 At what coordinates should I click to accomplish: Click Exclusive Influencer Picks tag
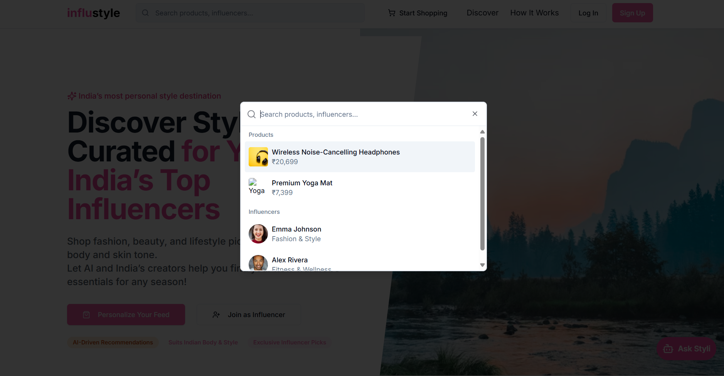tap(290, 342)
